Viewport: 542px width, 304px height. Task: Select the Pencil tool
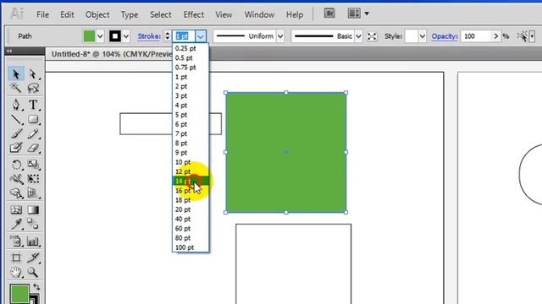(x=33, y=133)
